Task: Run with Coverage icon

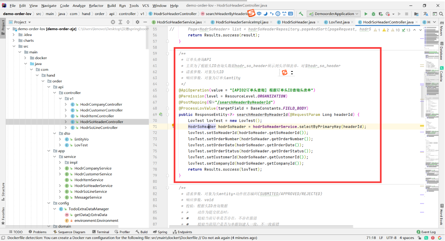Action: [x=381, y=14]
